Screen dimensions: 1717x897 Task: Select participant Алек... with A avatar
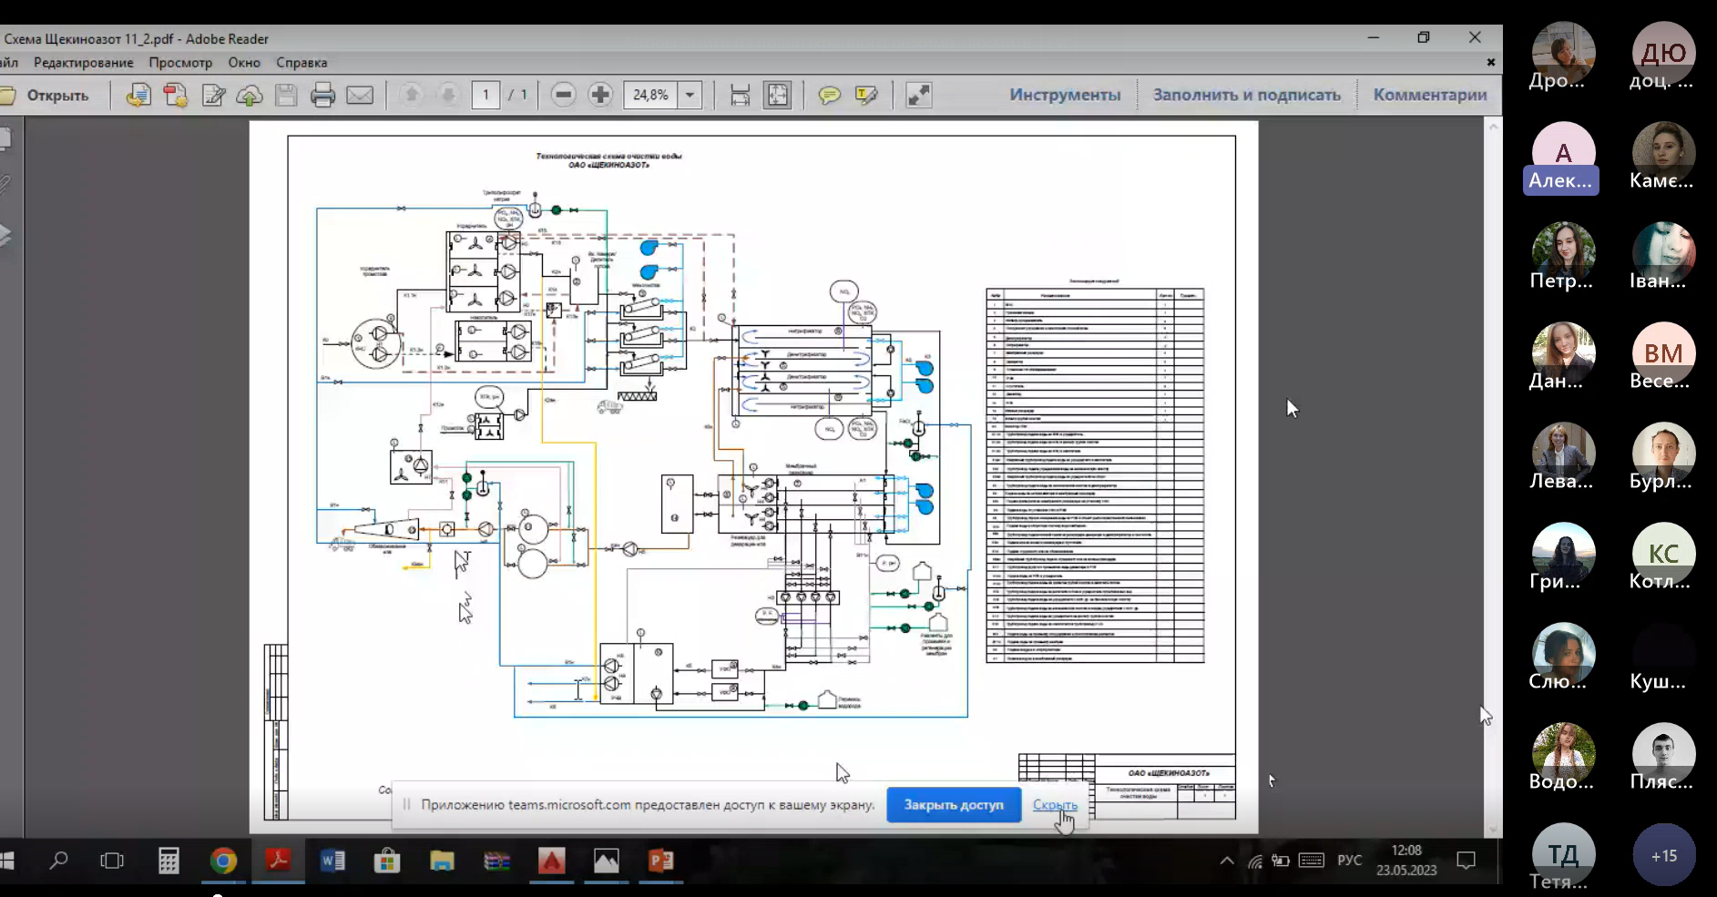(1563, 157)
